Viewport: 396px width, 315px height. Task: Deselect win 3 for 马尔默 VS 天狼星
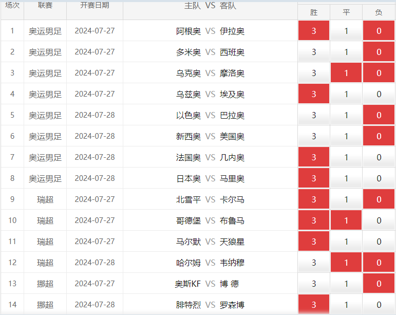point(314,242)
